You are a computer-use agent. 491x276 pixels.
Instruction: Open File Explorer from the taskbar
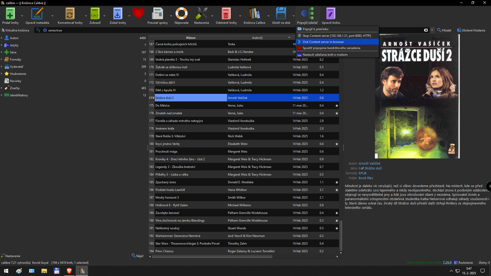coord(44,271)
